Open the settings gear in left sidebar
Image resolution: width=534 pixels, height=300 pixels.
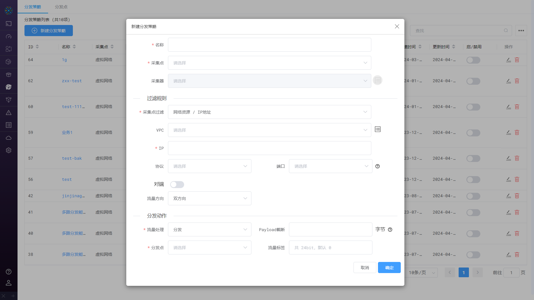click(x=9, y=150)
